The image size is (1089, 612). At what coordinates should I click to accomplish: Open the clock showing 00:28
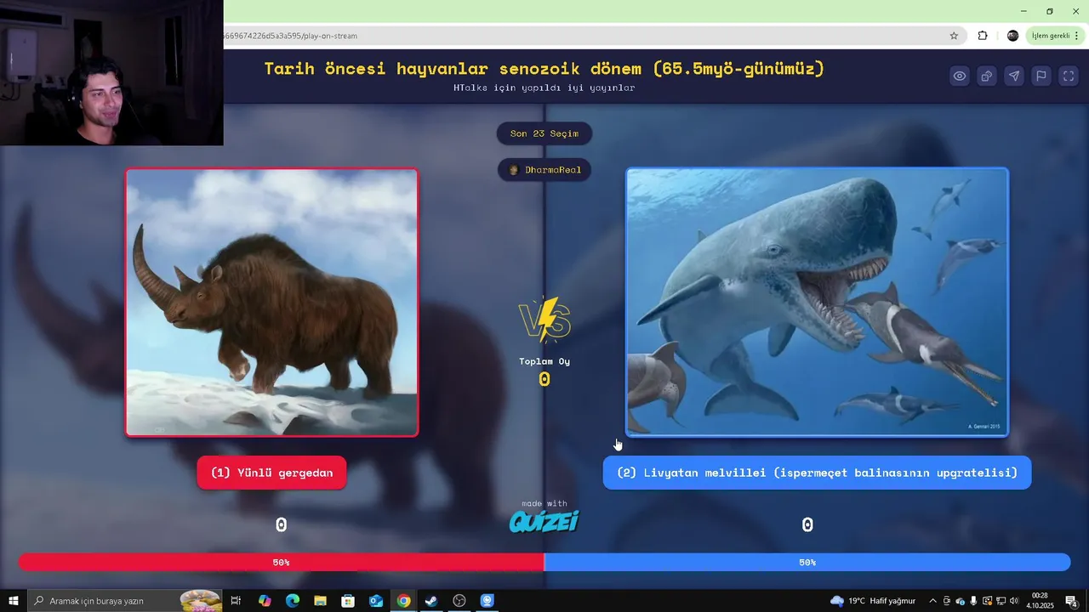pyautogui.click(x=1040, y=601)
